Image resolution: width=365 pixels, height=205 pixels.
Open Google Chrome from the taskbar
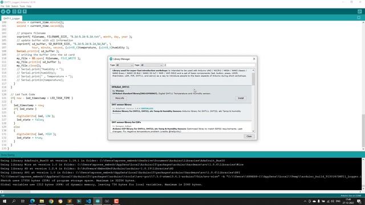(51, 201)
